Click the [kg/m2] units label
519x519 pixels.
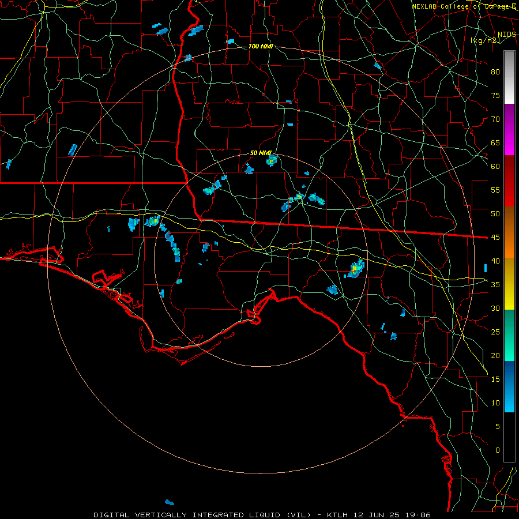tap(485, 40)
